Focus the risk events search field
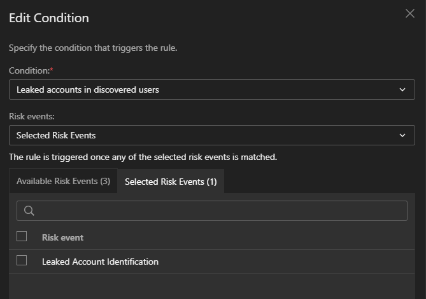The image size is (426, 299). click(x=217, y=211)
